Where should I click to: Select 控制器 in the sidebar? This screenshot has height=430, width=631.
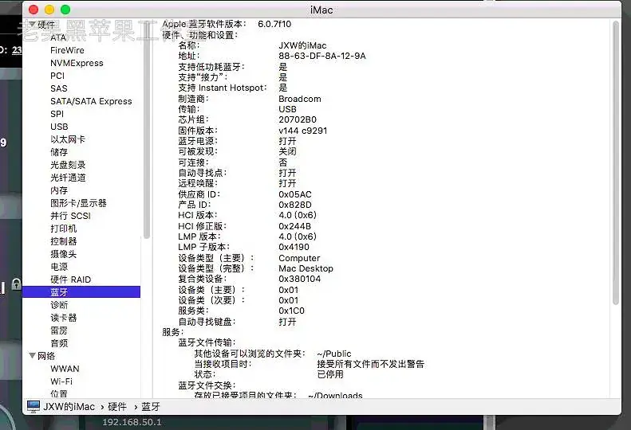coord(63,241)
